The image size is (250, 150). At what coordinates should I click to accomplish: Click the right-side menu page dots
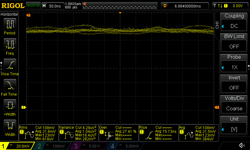point(249,67)
